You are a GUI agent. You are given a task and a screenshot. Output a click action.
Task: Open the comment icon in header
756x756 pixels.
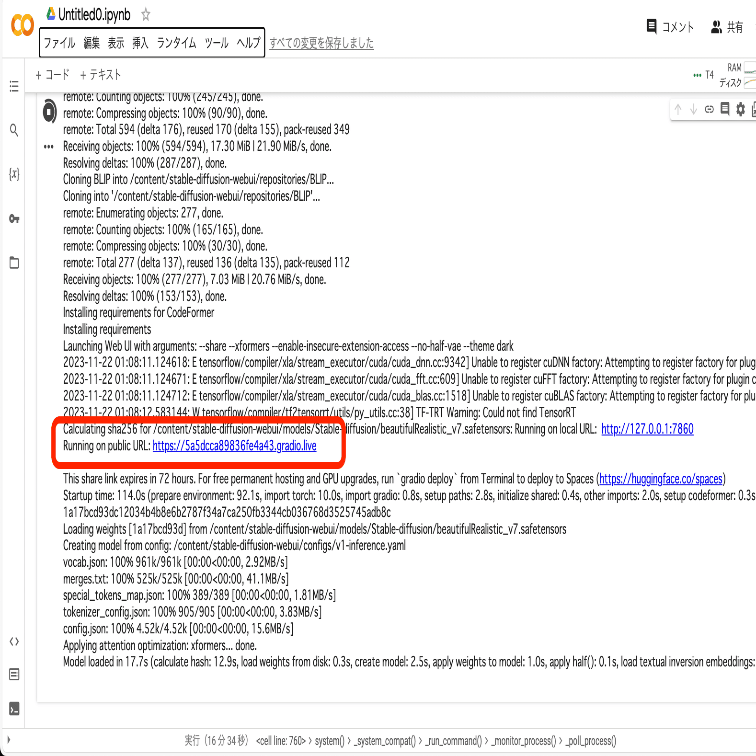651,26
